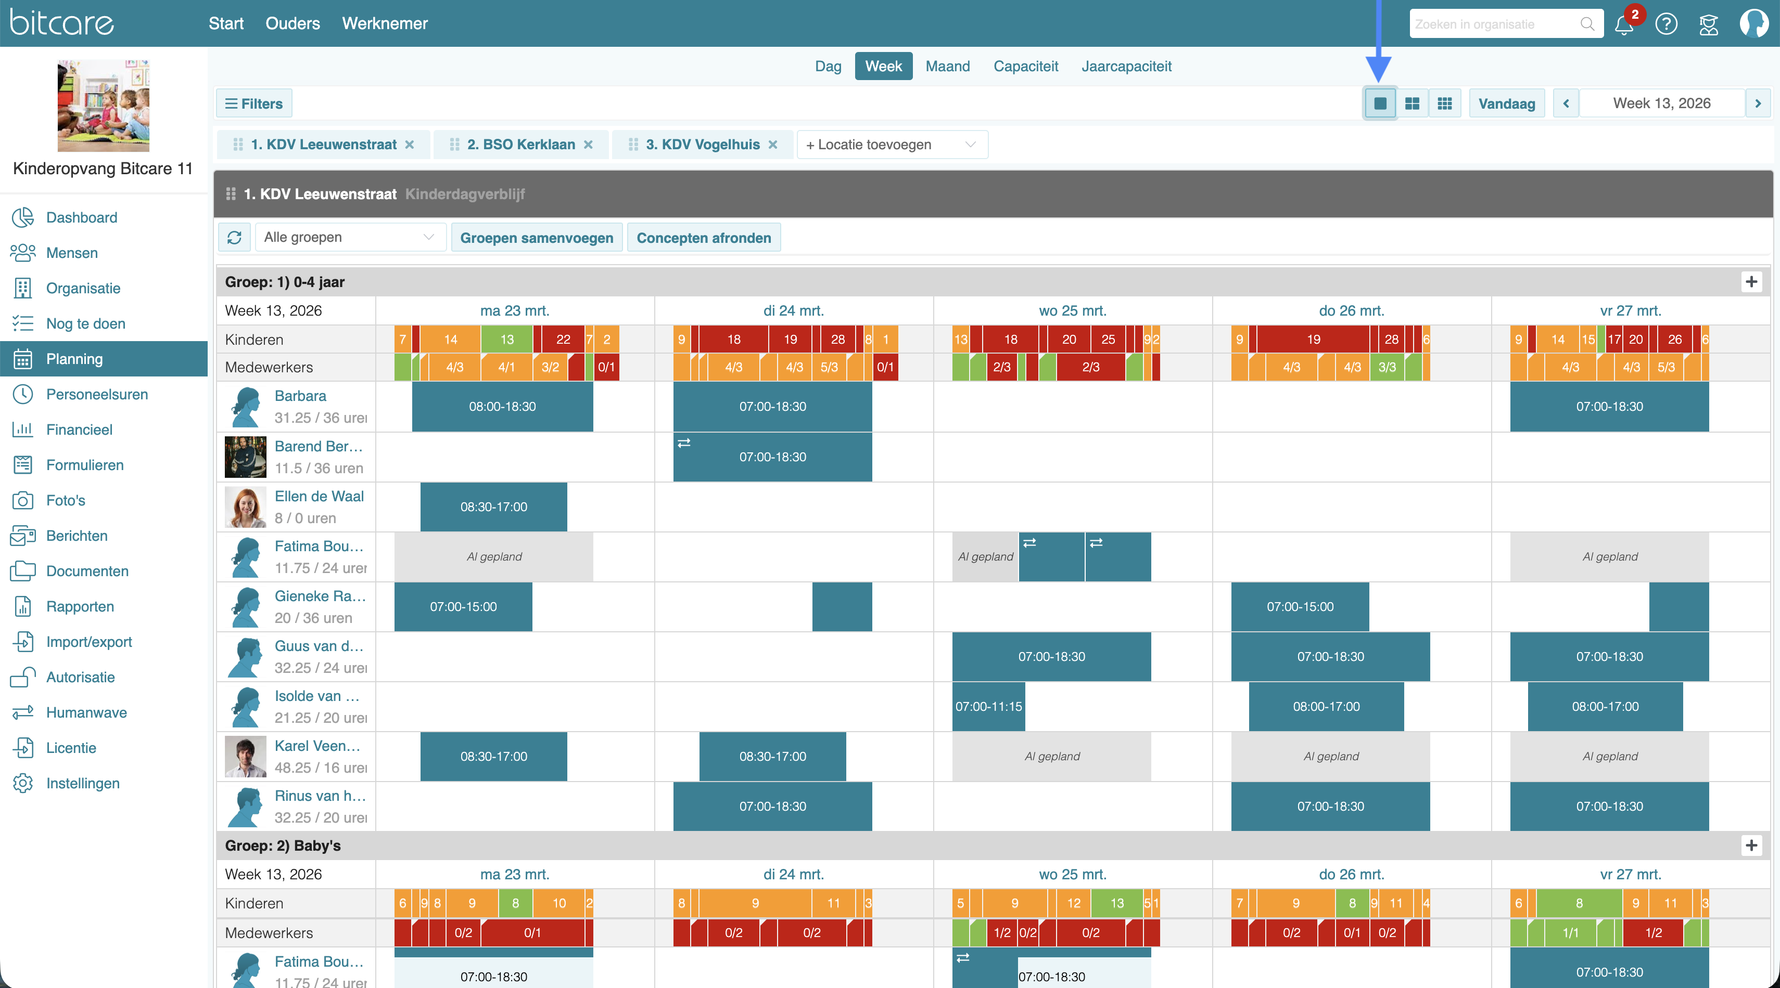Image resolution: width=1780 pixels, height=988 pixels.
Task: Open the notifications bell
Action: click(x=1624, y=25)
